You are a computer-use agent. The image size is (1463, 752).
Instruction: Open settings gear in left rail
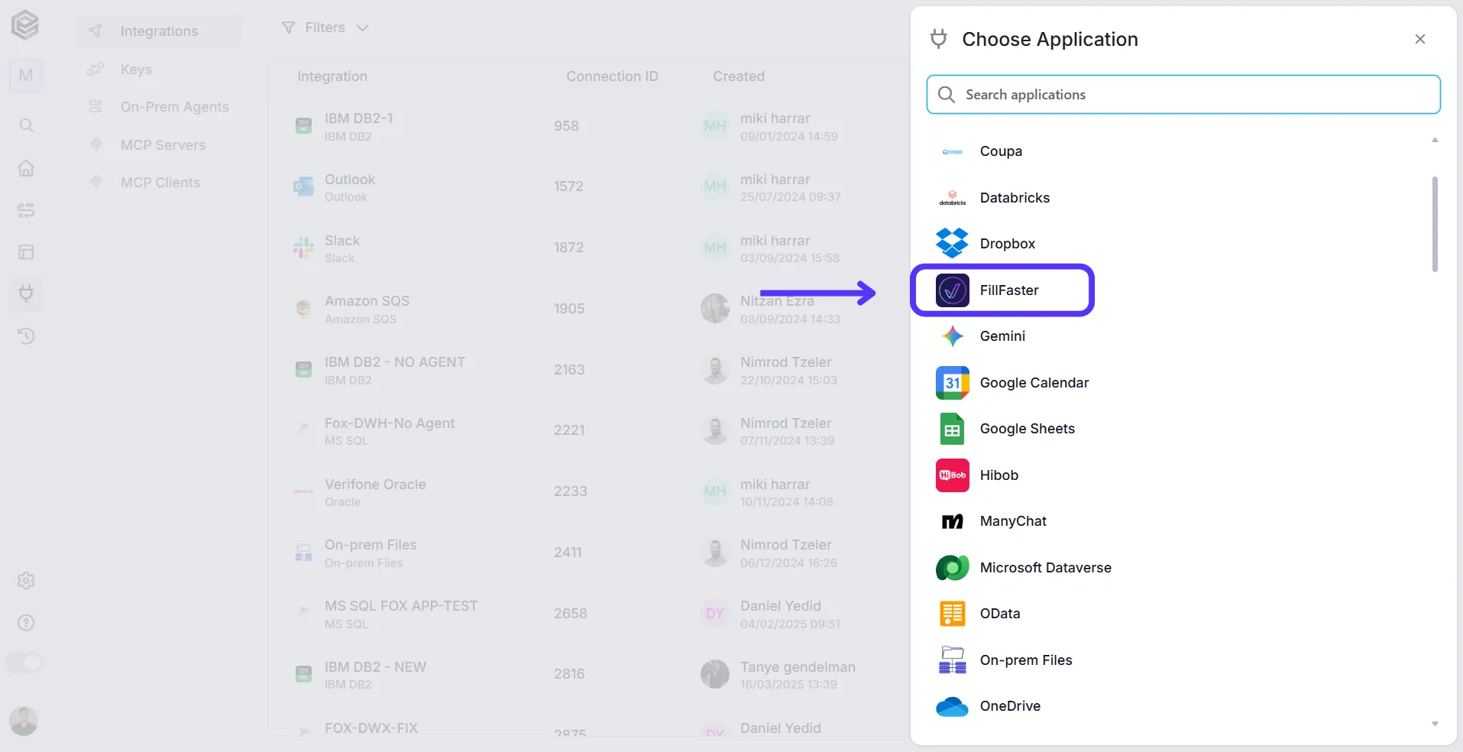(x=26, y=581)
